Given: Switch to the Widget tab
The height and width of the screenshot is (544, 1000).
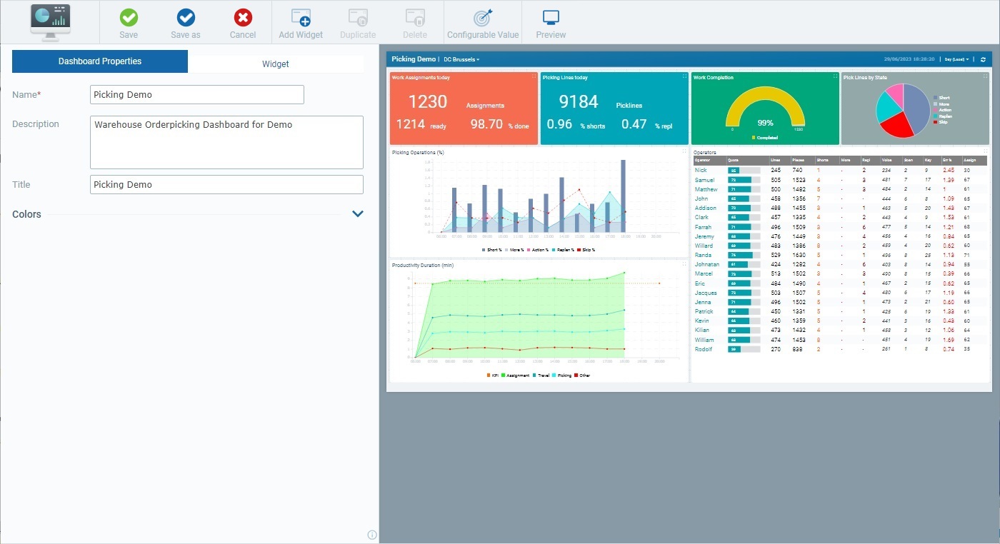Looking at the screenshot, I should (x=275, y=64).
